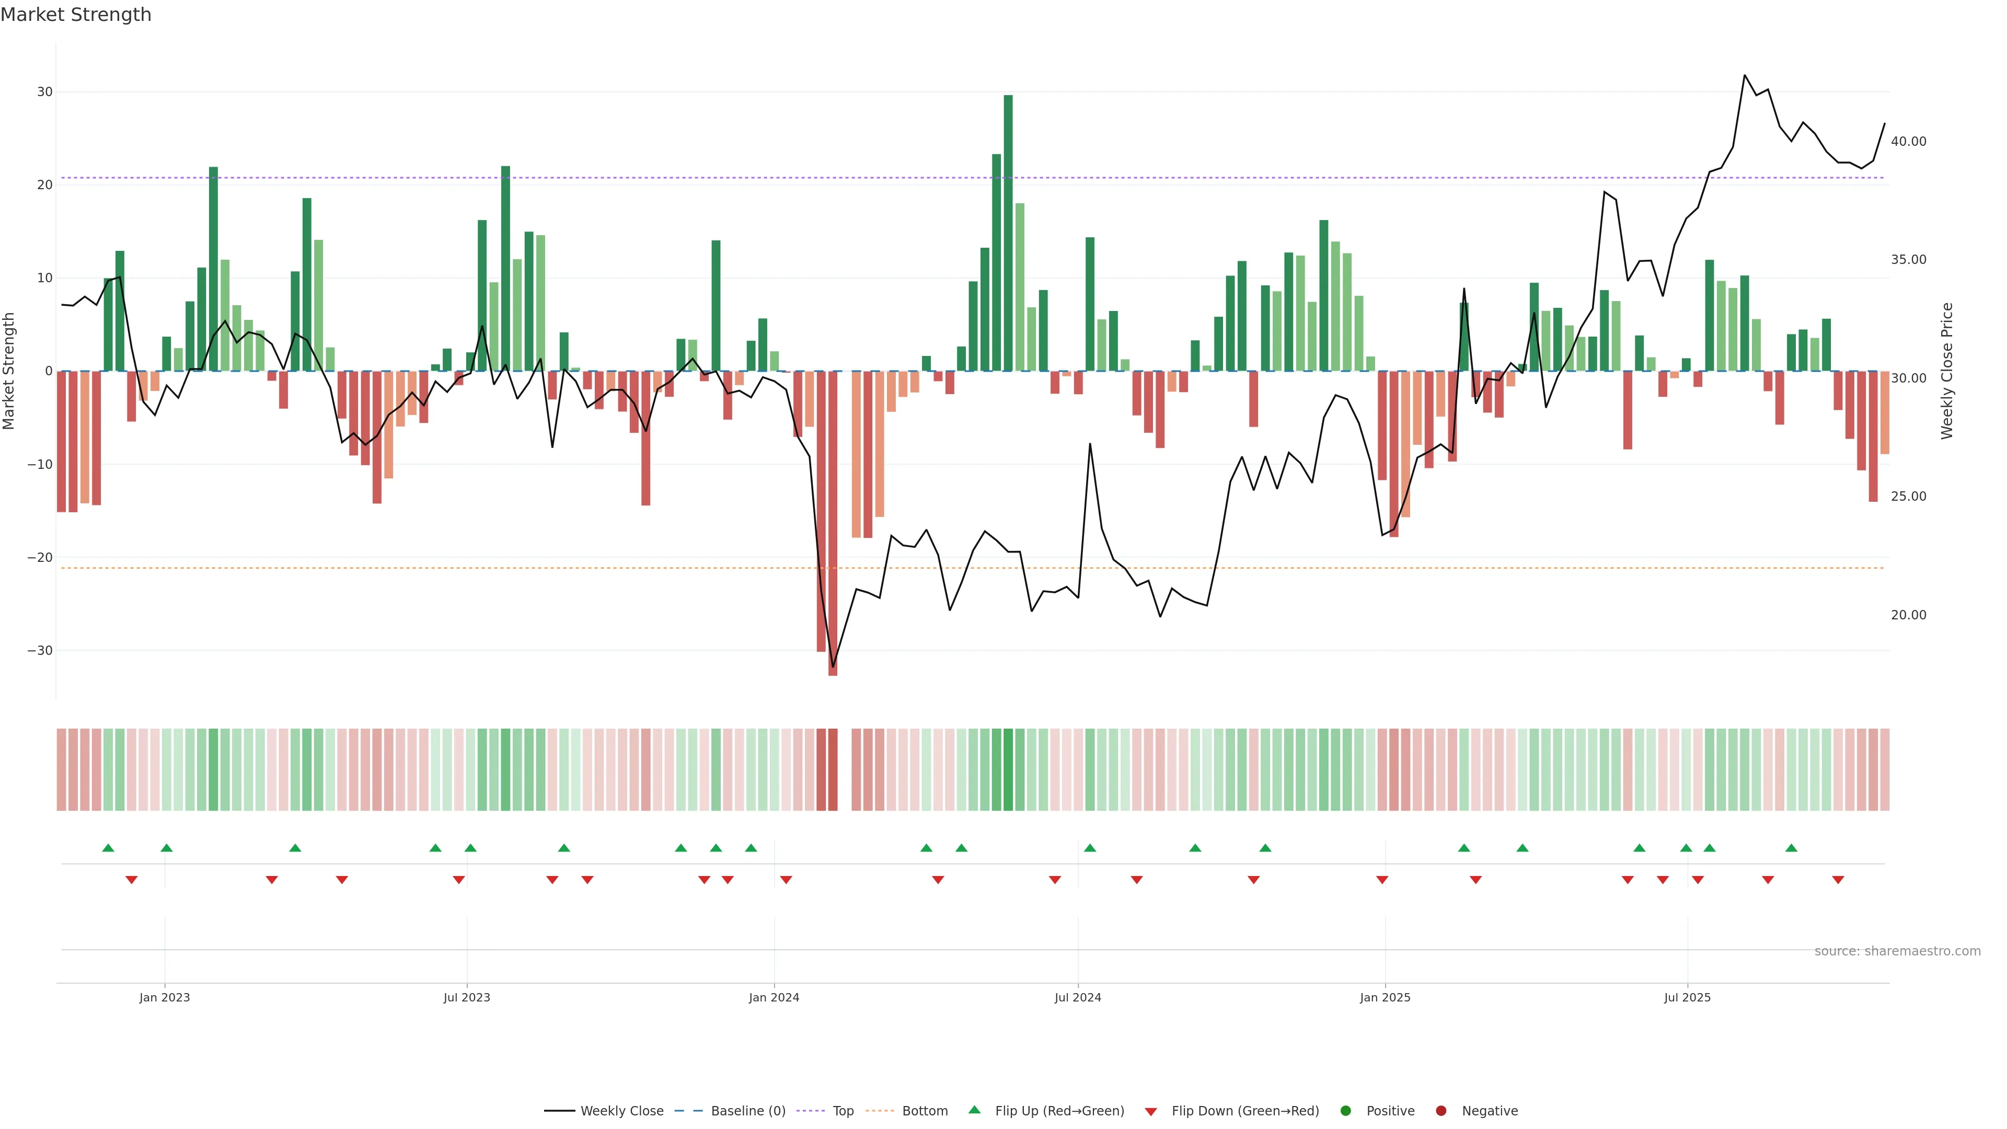Click the Jul 2025 axis label
Viewport: 2007px width, 1129px height.
[1687, 997]
